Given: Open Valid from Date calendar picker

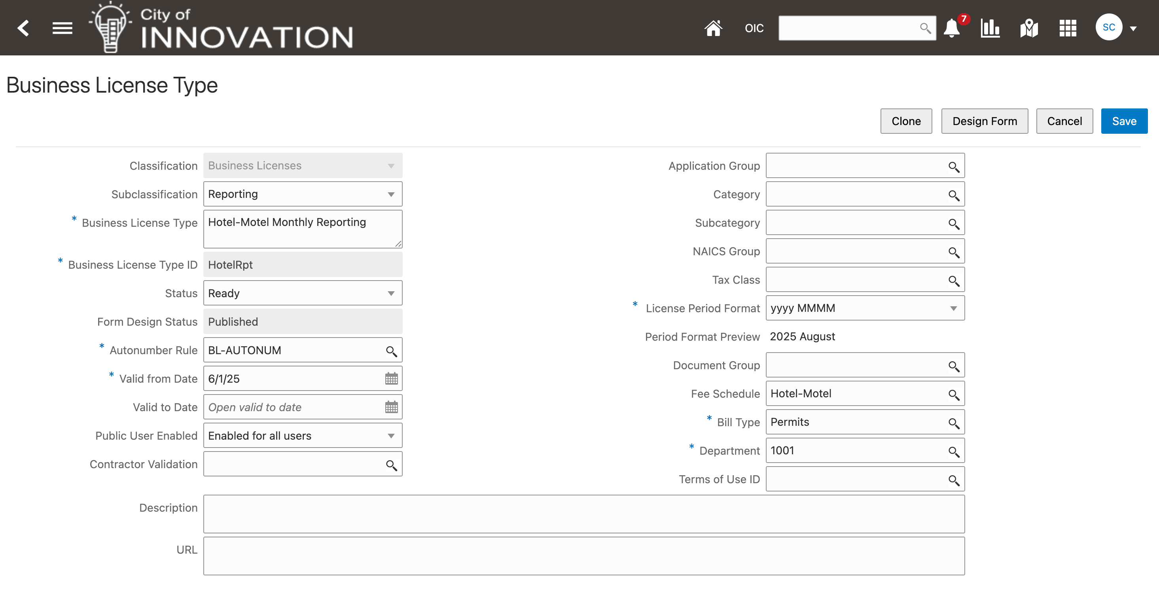Looking at the screenshot, I should pos(391,379).
